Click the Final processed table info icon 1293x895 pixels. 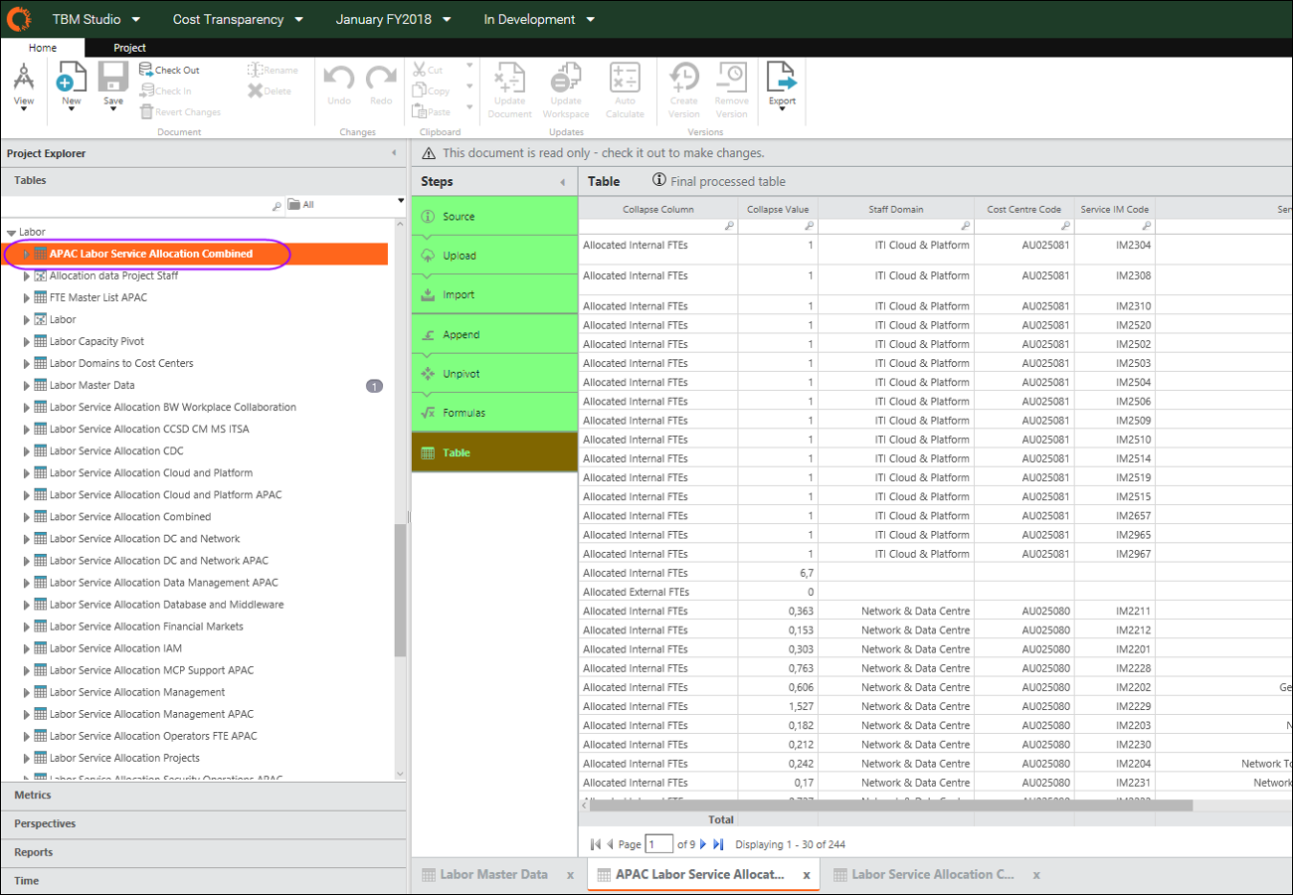click(x=659, y=180)
